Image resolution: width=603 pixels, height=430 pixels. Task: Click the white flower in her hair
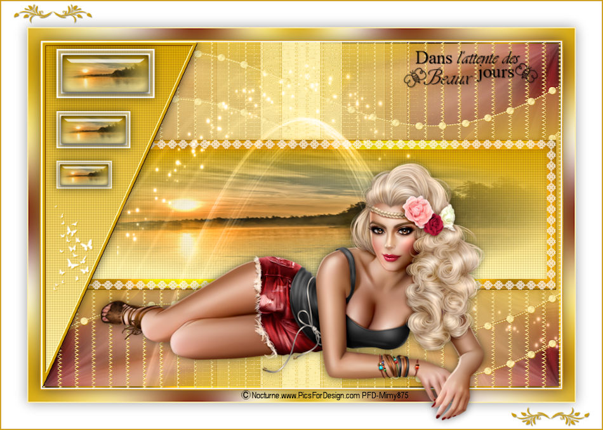pos(448,215)
